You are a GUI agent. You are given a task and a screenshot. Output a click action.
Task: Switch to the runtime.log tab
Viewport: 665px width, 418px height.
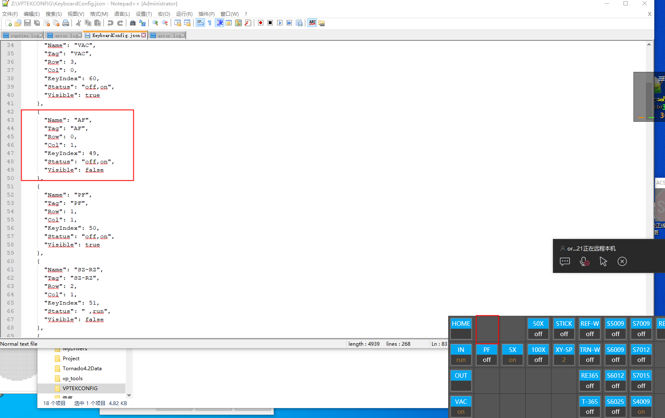tap(23, 35)
